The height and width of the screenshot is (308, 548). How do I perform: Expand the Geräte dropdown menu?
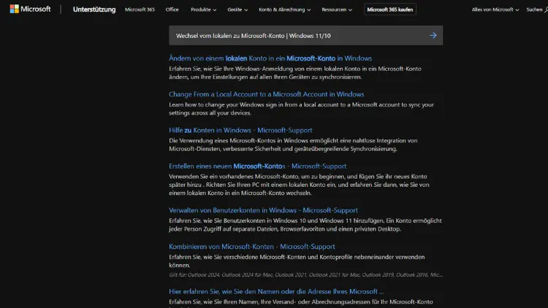pos(237,9)
